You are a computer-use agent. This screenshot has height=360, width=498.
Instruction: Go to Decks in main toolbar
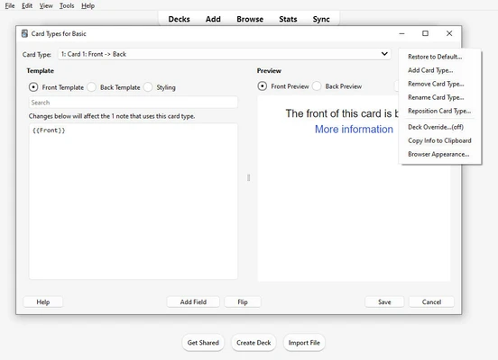[180, 19]
